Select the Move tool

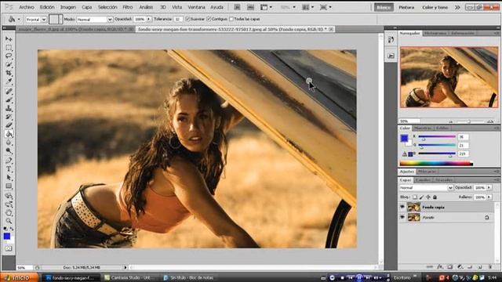click(x=9, y=39)
